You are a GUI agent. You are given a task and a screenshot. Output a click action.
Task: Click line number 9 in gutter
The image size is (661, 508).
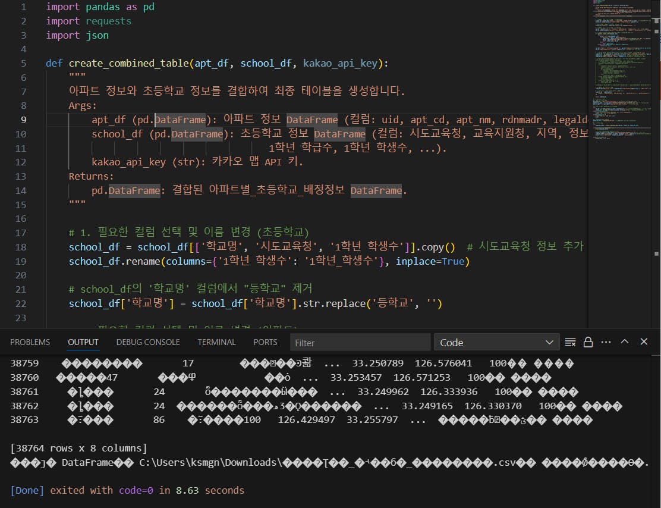click(x=24, y=120)
